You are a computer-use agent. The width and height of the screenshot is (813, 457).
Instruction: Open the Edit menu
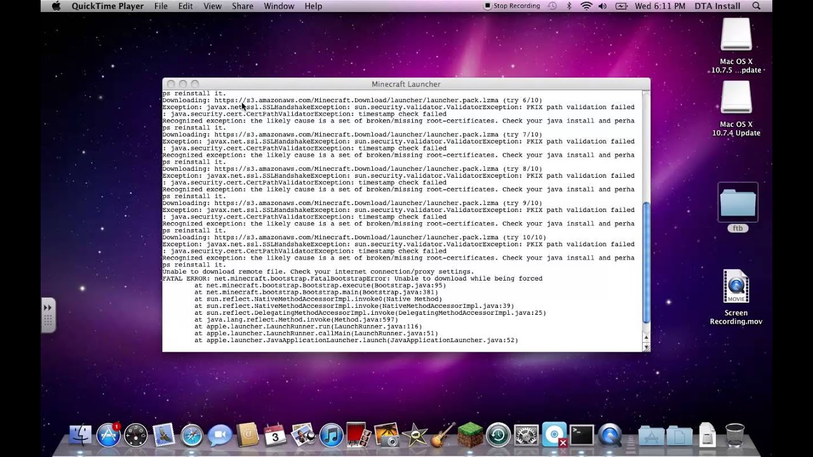click(x=185, y=6)
